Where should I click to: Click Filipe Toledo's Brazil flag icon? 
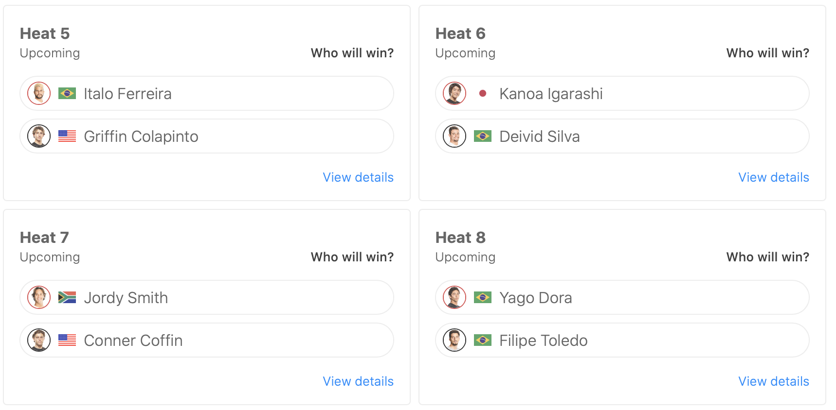483,340
